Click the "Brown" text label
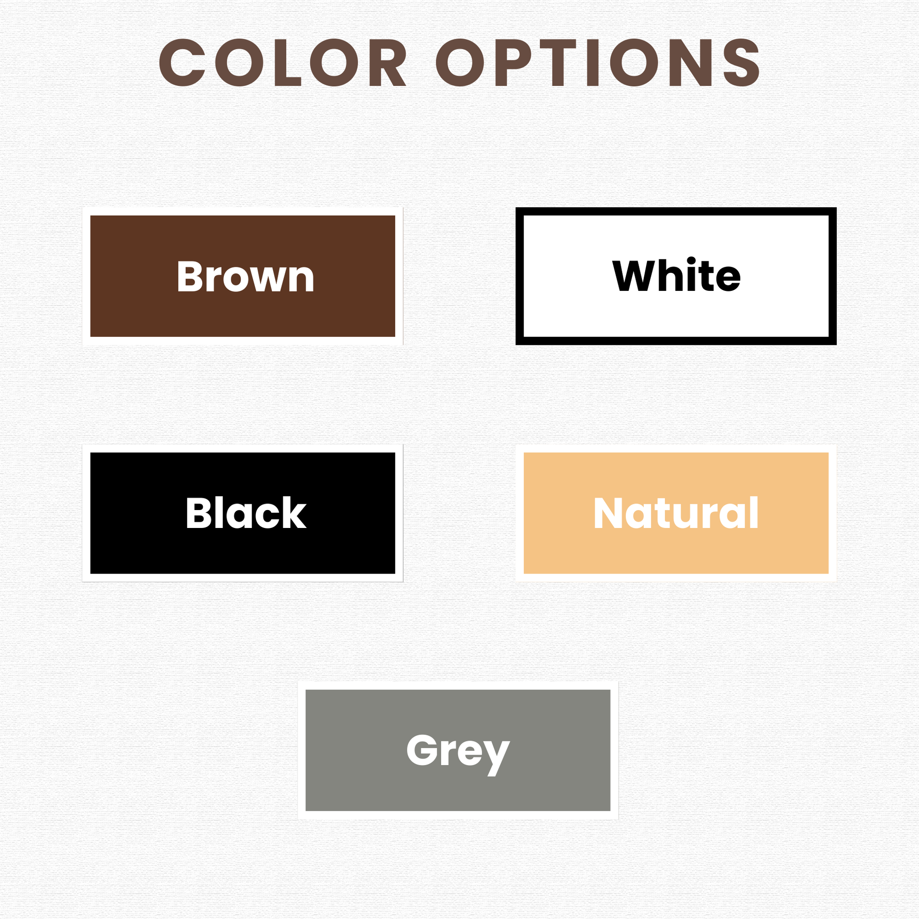919x919 pixels. click(246, 276)
